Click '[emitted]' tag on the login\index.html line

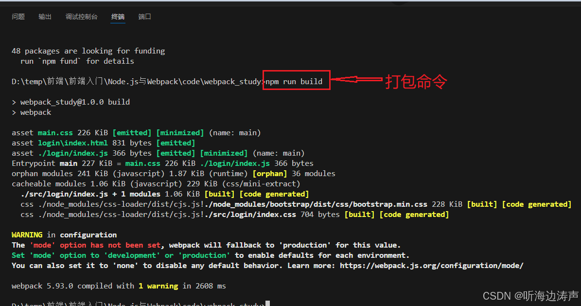click(176, 143)
